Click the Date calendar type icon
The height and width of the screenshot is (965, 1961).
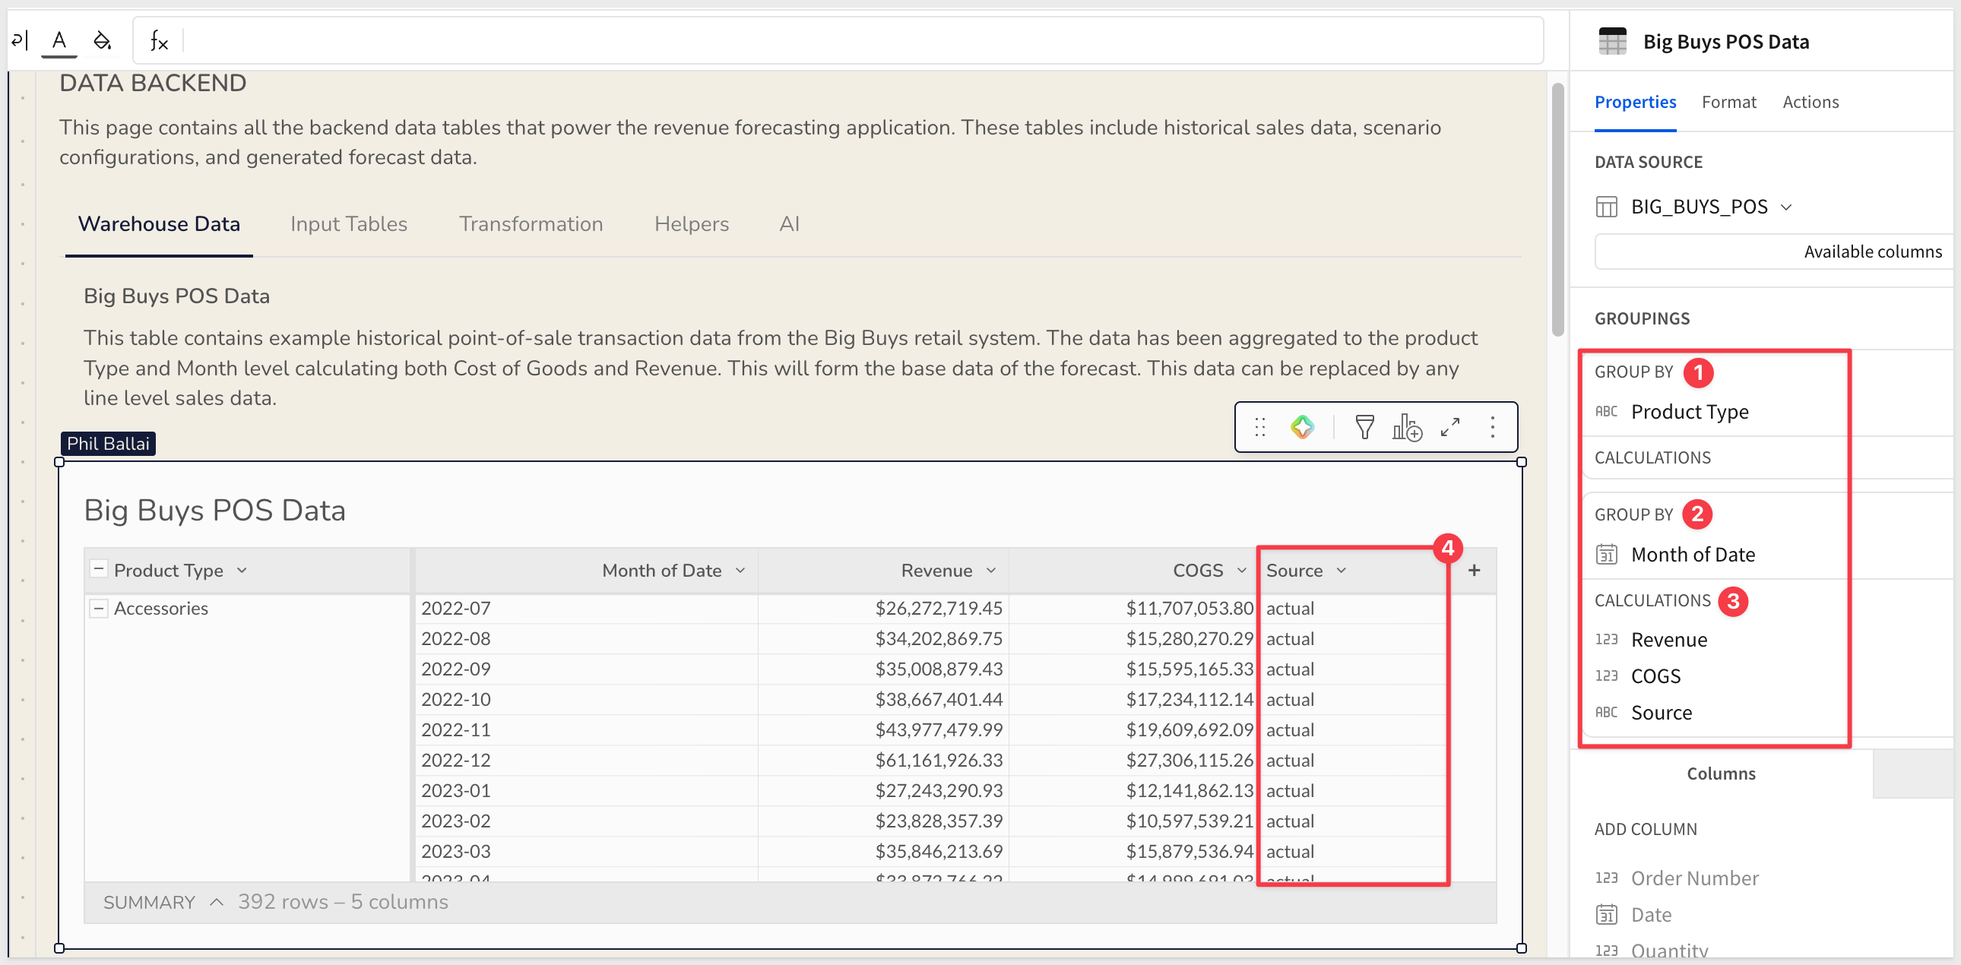[x=1606, y=915]
